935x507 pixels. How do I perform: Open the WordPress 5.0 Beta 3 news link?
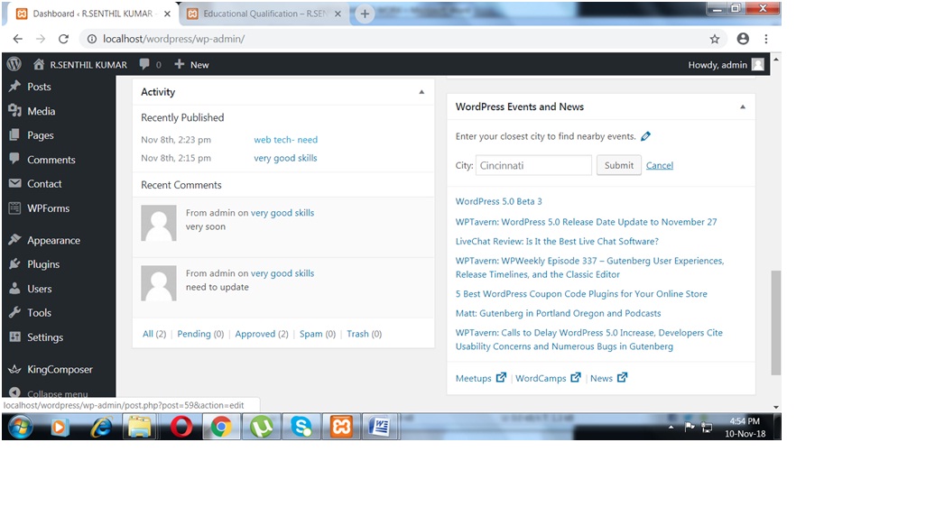[498, 201]
